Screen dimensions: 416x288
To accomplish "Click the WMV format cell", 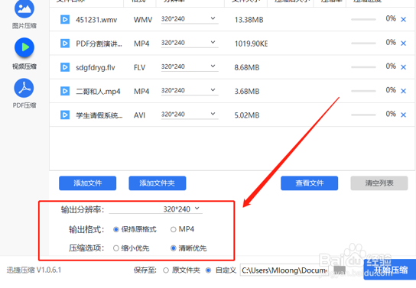I will coord(143,20).
